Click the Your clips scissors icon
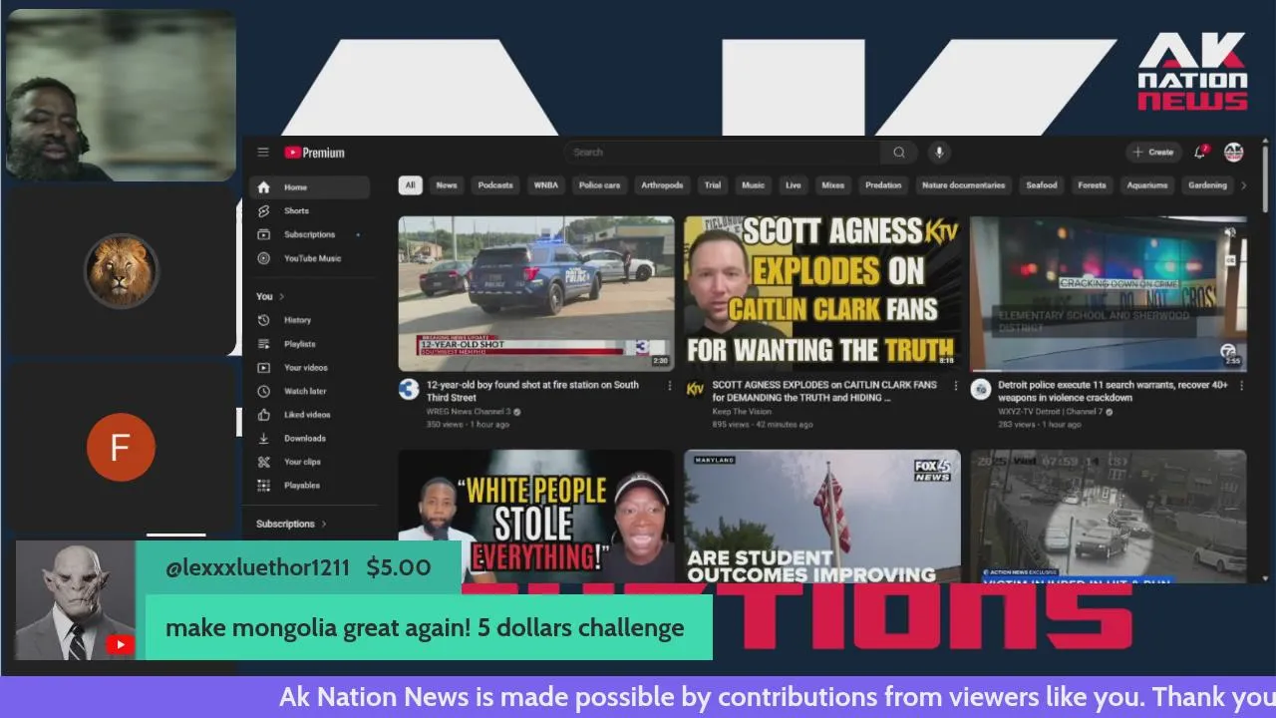 263,462
